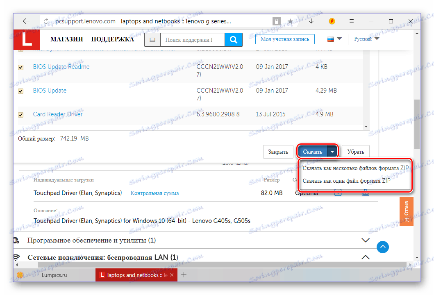Viewport: 434px width, 295px height.
Task: Open the Card Reader Driver link
Action: coord(57,114)
